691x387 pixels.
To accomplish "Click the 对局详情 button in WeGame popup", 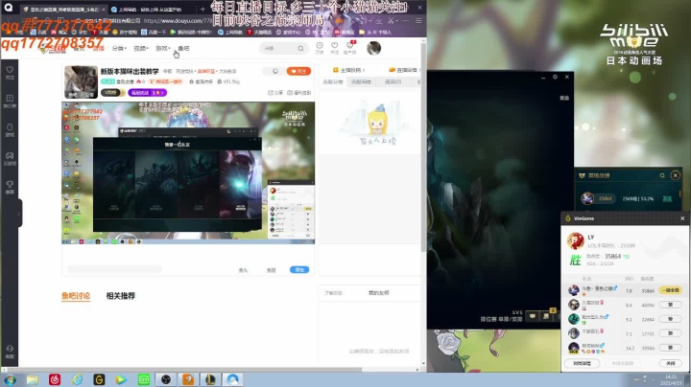I will [x=582, y=363].
